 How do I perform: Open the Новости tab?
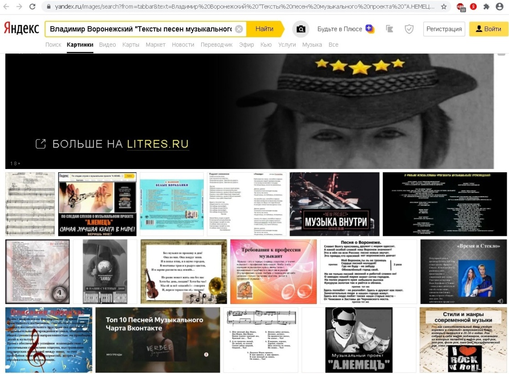point(183,45)
